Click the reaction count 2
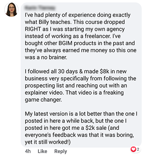 point(138,149)
